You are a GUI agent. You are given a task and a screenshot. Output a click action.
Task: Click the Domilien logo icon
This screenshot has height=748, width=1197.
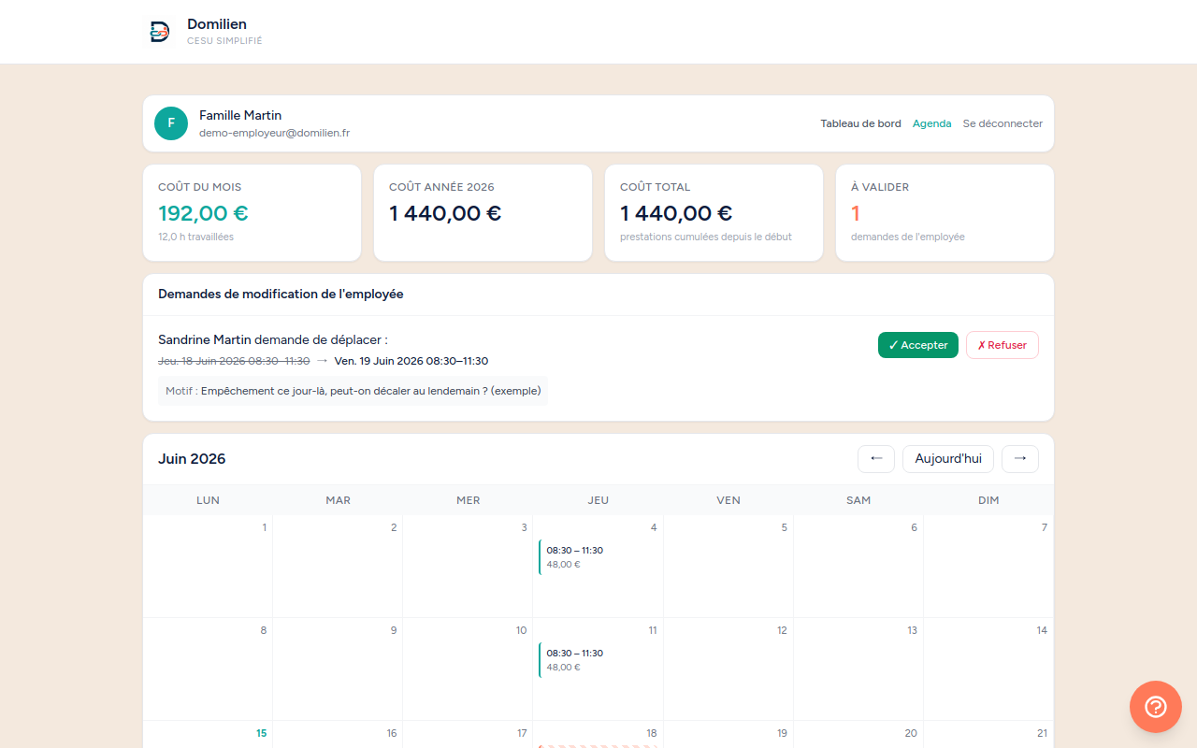pos(160,32)
